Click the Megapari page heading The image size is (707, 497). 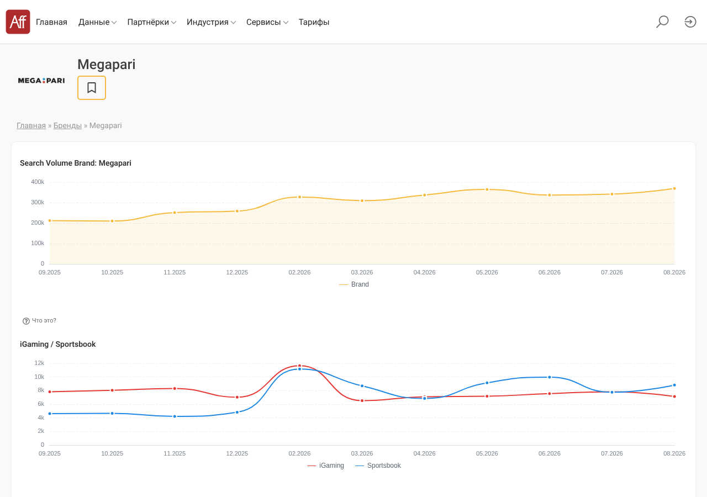pos(107,65)
